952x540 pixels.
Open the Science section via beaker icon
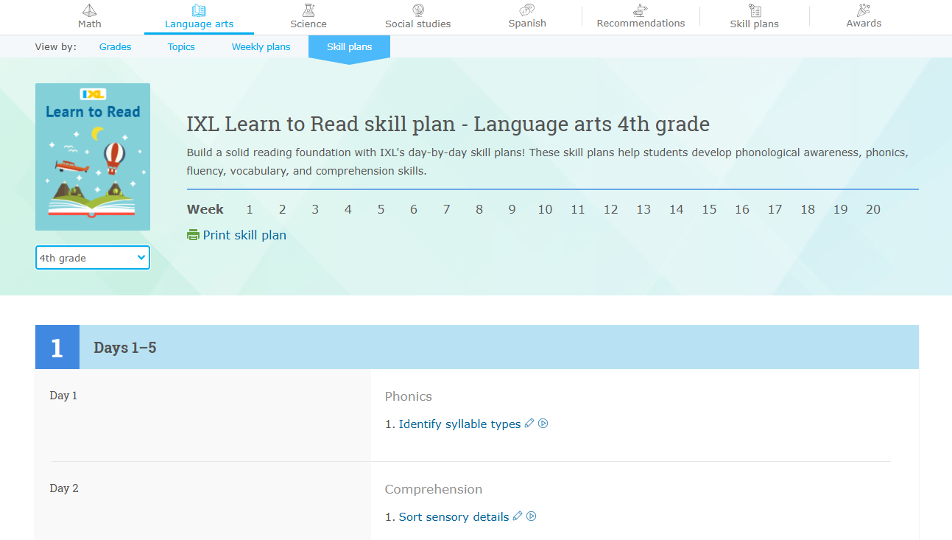[x=308, y=11]
